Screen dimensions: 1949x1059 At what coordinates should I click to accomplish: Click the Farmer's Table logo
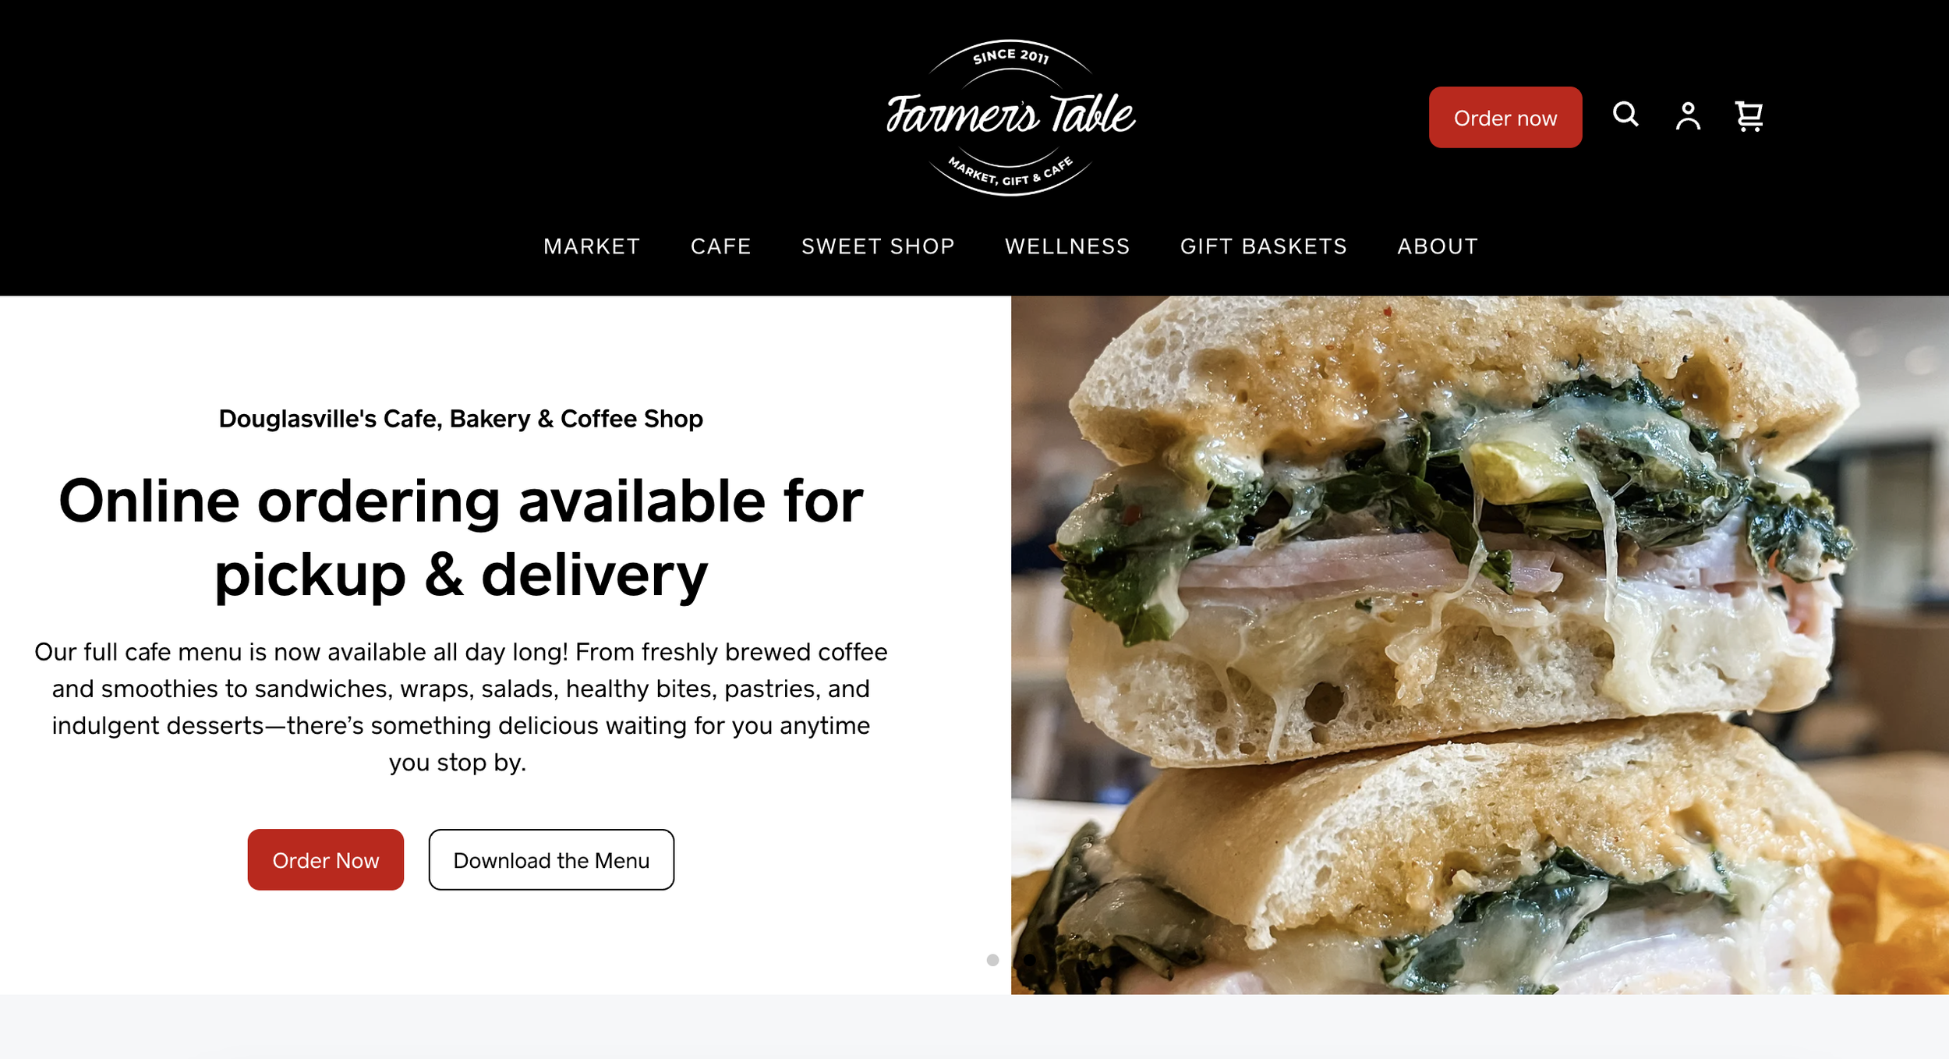(1011, 117)
